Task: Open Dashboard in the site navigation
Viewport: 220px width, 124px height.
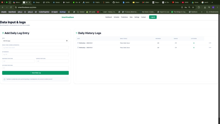Action: click(109, 17)
